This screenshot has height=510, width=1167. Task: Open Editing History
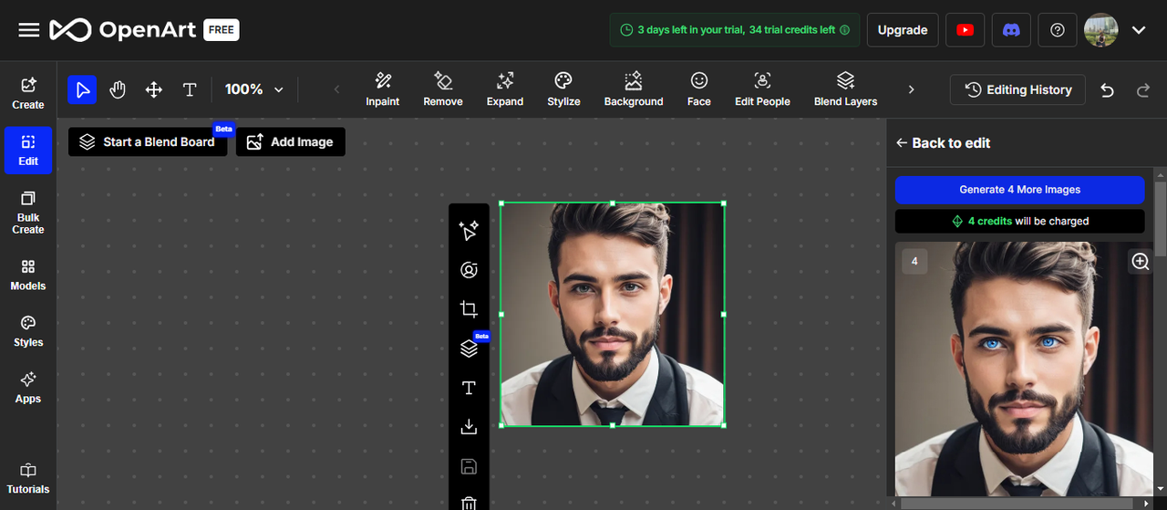point(1017,89)
